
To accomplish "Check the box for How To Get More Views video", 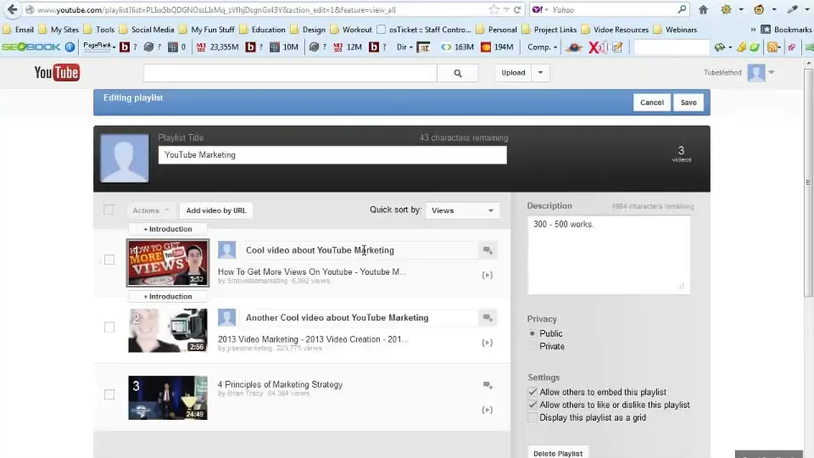I will click(x=109, y=260).
